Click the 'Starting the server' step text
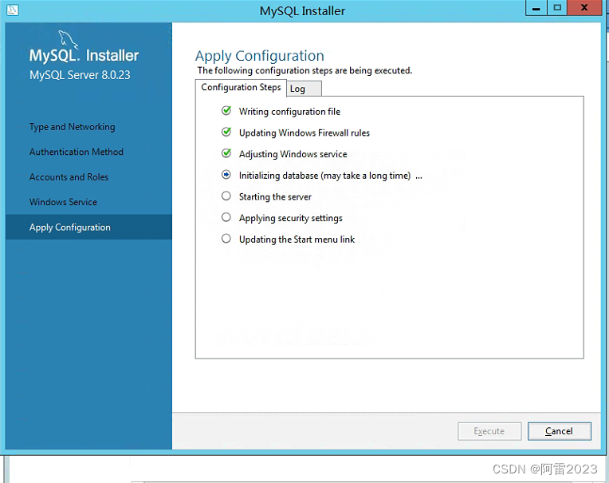Image resolution: width=609 pixels, height=483 pixels. [x=275, y=196]
